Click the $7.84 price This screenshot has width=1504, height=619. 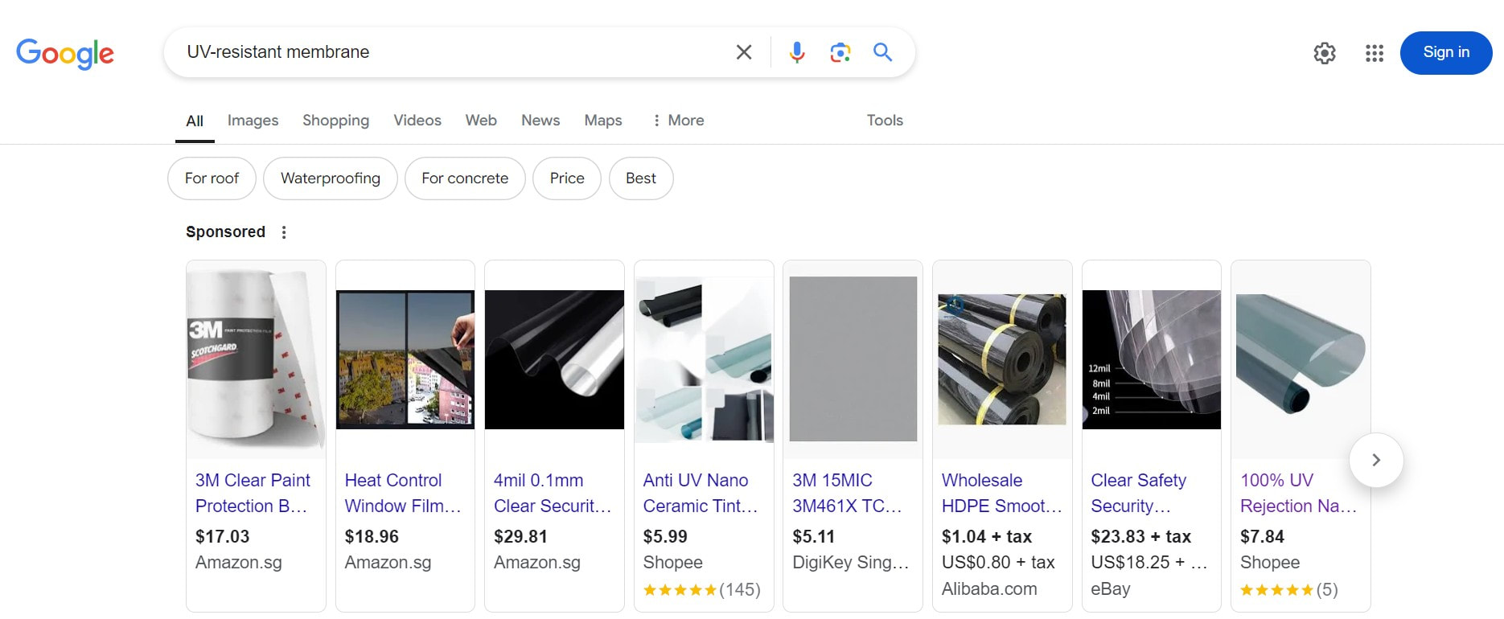(x=1263, y=536)
